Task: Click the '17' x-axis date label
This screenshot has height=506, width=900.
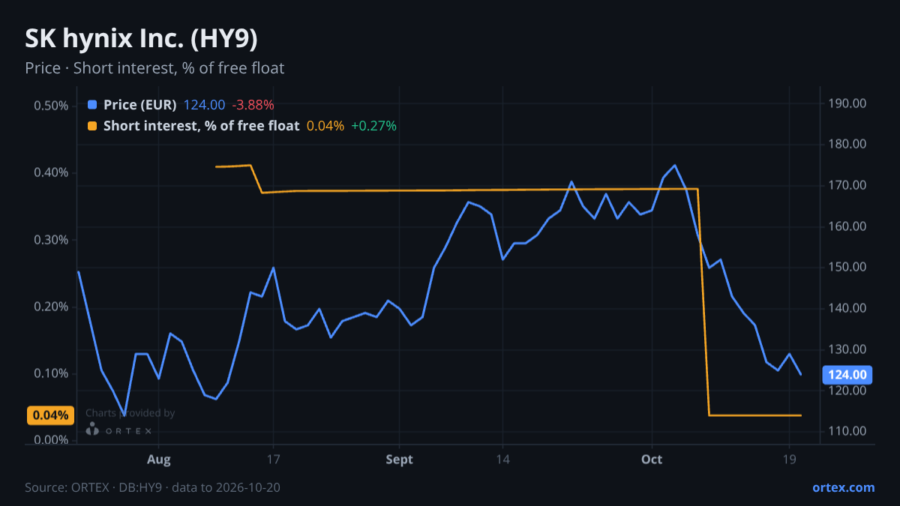Action: (x=273, y=460)
